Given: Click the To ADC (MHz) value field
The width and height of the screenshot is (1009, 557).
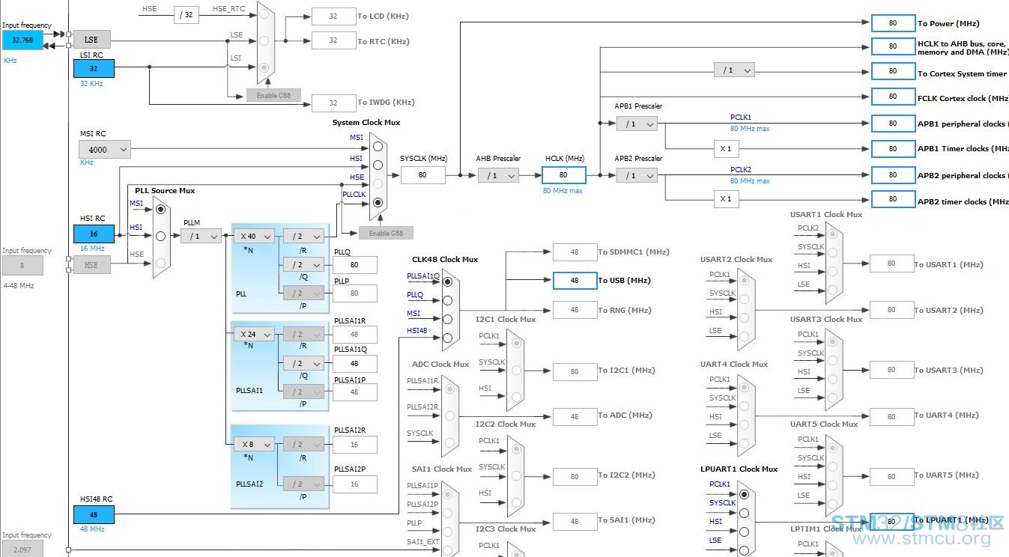Looking at the screenshot, I should pos(575,416).
